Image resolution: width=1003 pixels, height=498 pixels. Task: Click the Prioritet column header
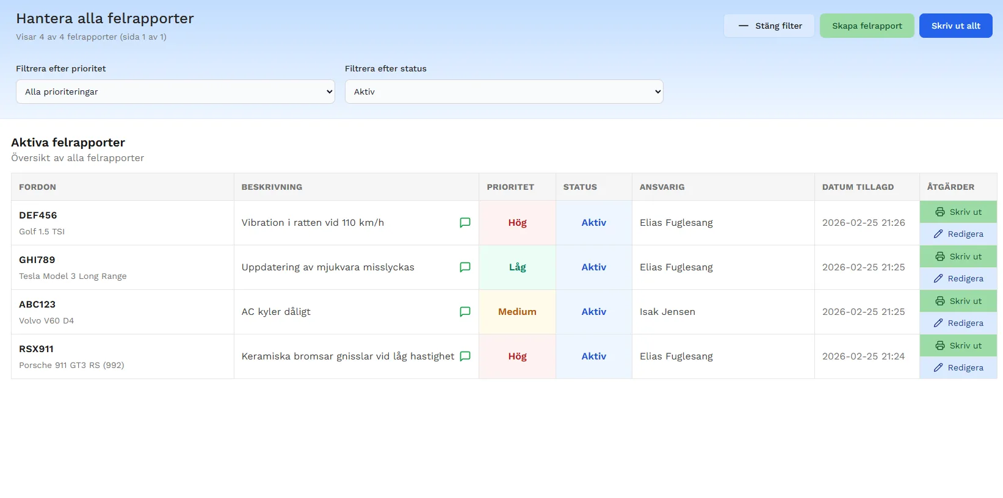510,187
